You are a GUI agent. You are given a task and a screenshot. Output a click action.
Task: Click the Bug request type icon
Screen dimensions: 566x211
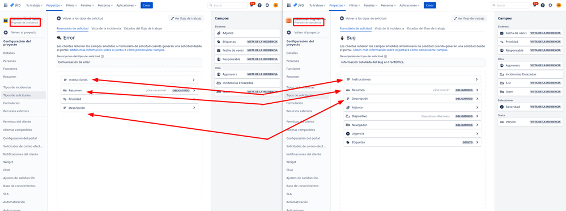coord(342,38)
